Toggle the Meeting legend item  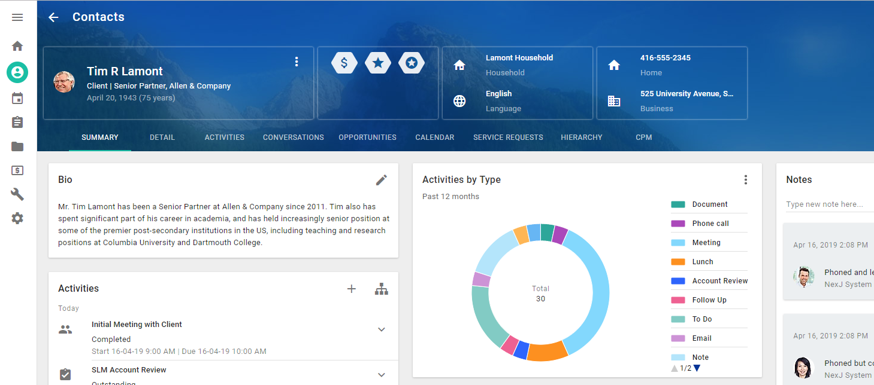[x=706, y=243]
